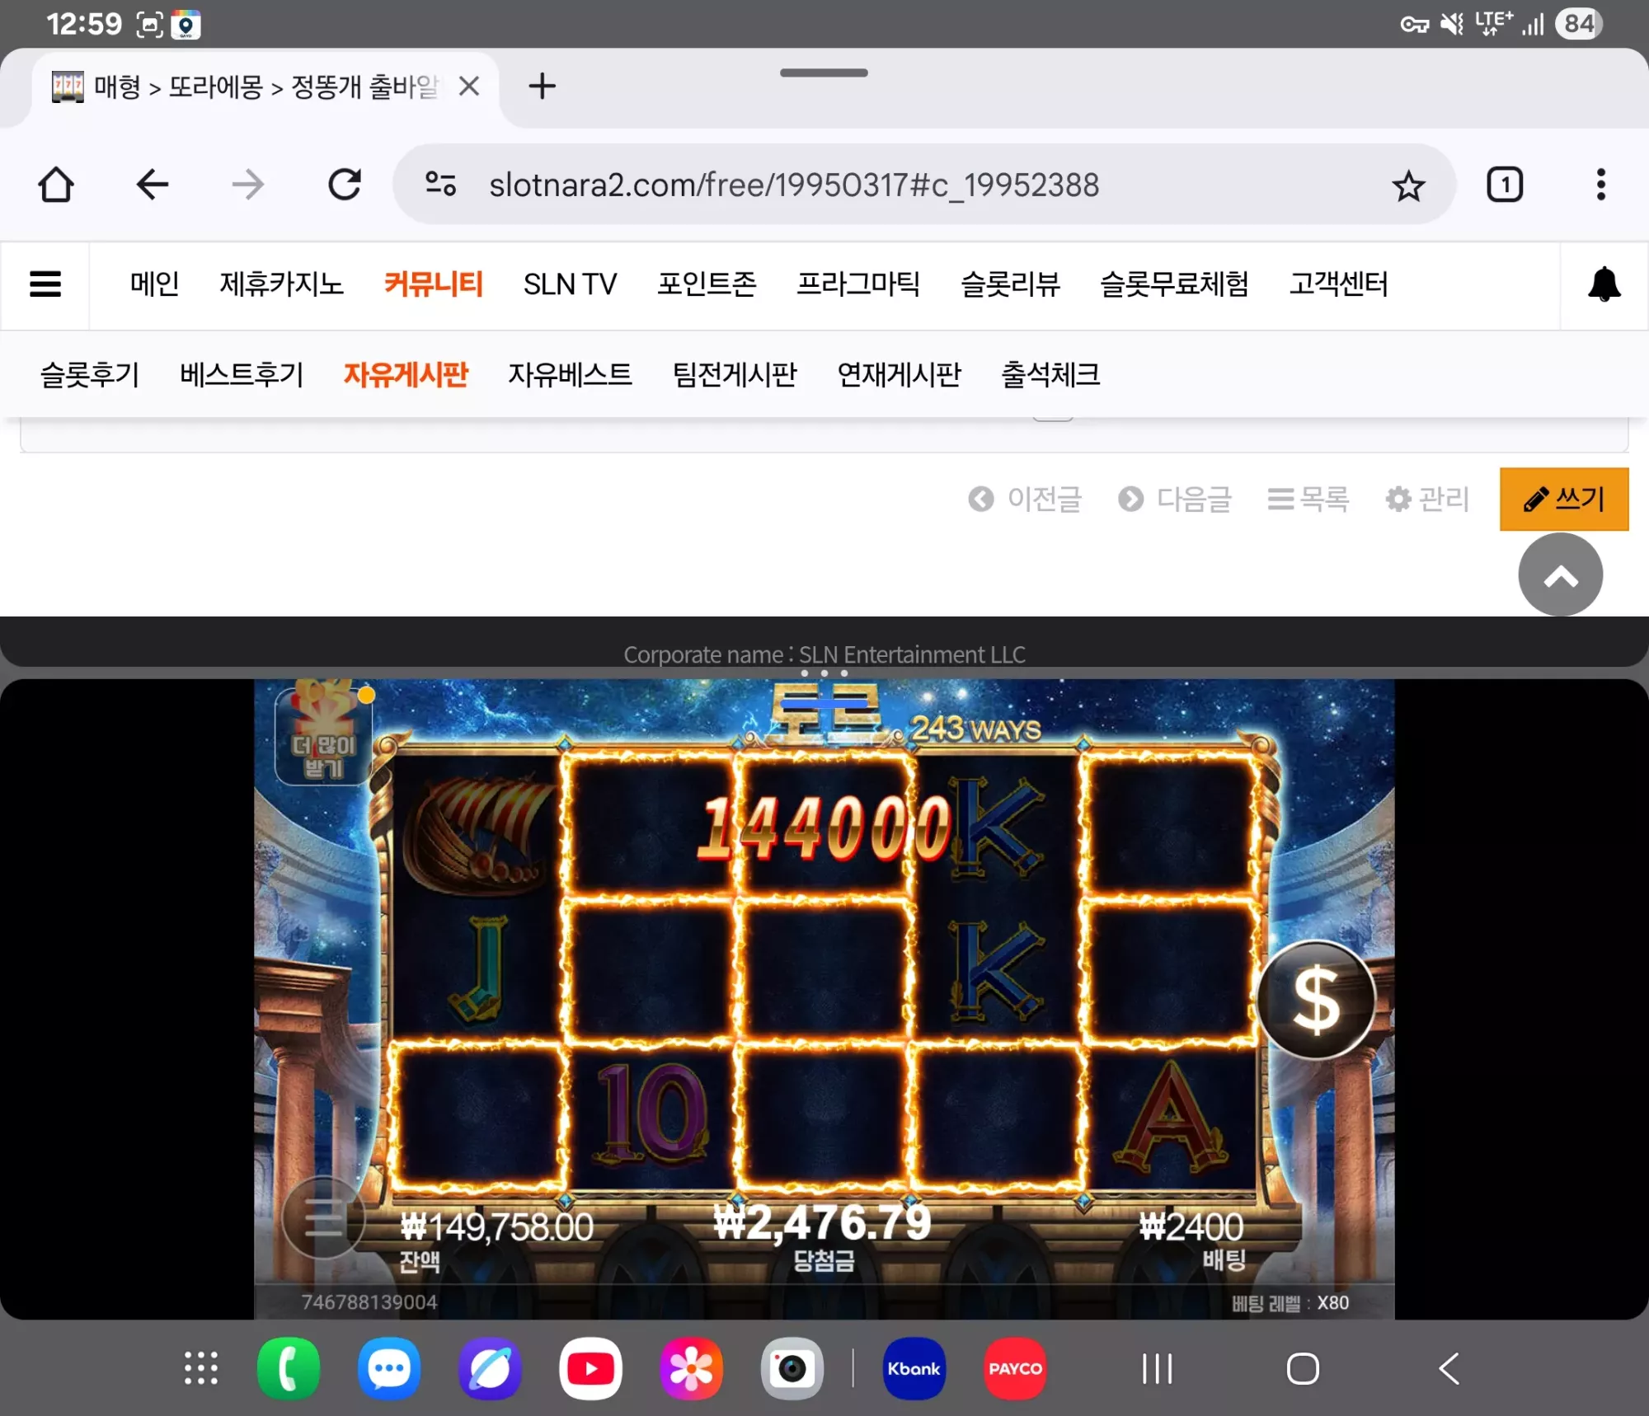The image size is (1649, 1416).
Task: Go to 고객센터 menu
Action: [x=1339, y=284]
